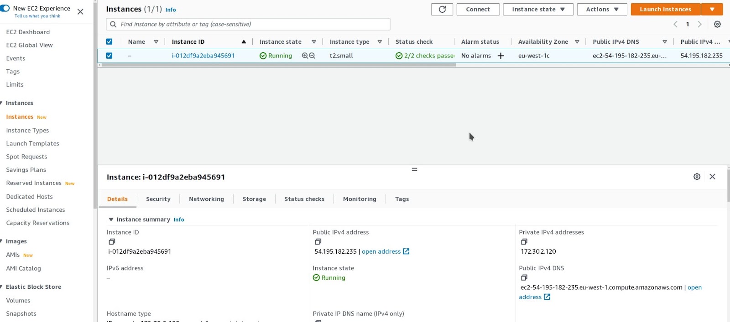Grab the panel split handle icon

[414, 169]
